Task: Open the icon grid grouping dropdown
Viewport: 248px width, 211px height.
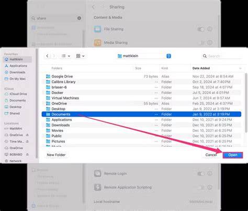Action: [80, 56]
